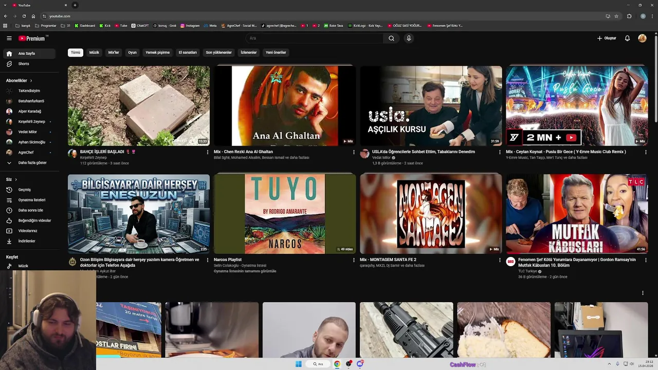Viewport: 658px width, 370px height.
Task: Open AgreChef subscription in sidebar
Action: tap(29, 152)
